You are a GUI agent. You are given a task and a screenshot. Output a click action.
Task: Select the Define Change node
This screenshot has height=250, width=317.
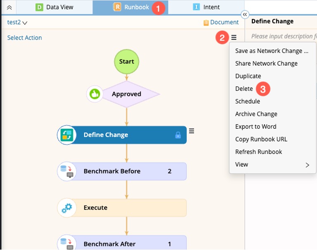click(122, 135)
